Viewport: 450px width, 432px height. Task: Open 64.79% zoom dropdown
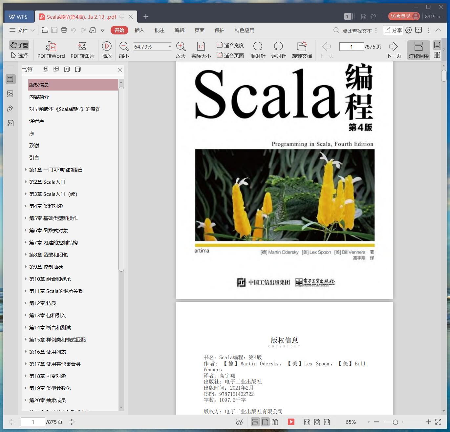[x=170, y=47]
